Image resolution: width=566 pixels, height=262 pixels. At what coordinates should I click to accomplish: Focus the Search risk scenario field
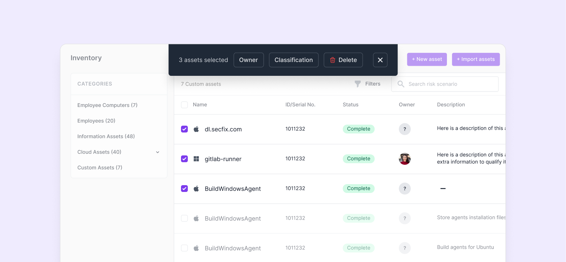(445, 84)
